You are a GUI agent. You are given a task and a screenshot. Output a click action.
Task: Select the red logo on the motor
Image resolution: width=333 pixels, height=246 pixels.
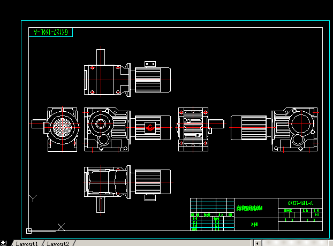[150, 127]
